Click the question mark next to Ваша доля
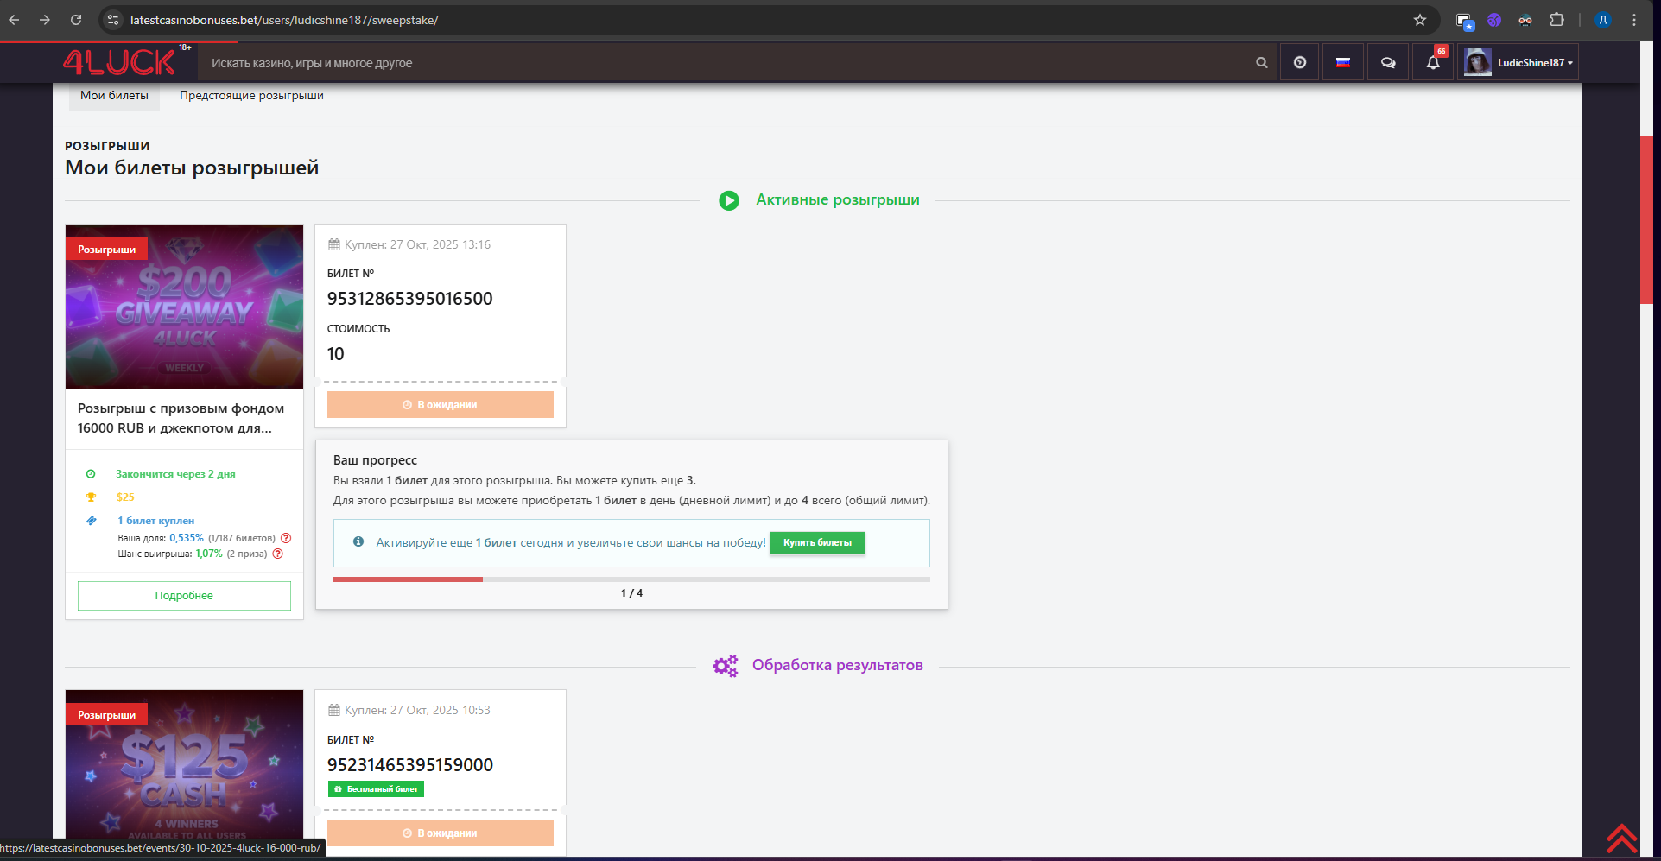Viewport: 1661px width, 861px height. 286,538
